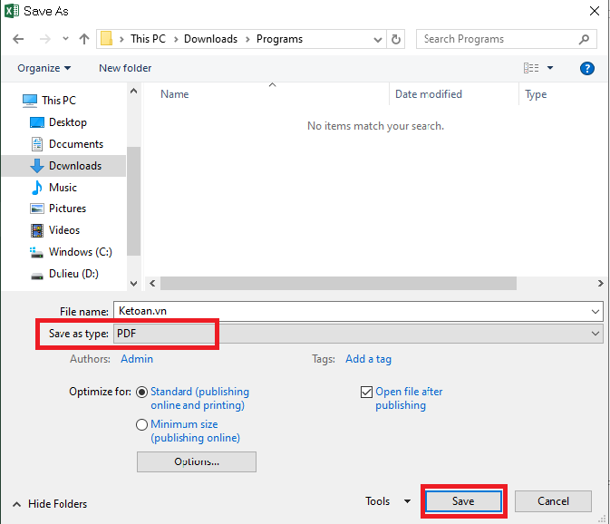Click the Up one level arrow
The width and height of the screenshot is (610, 524).
click(84, 39)
